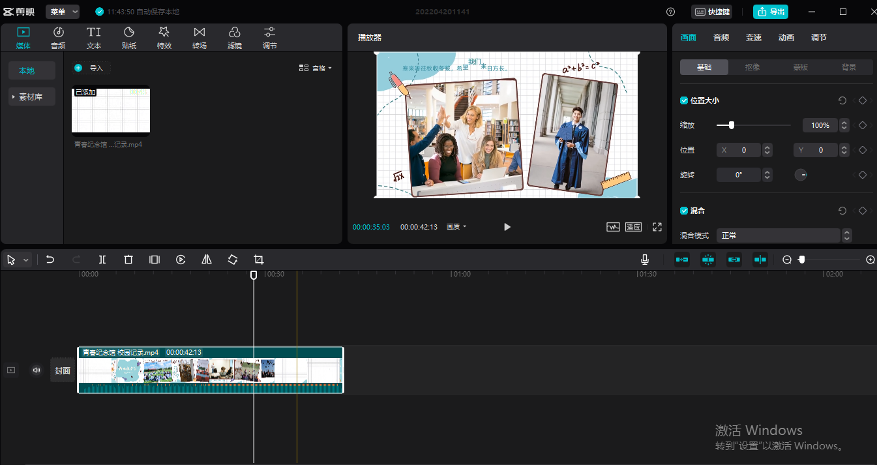This screenshot has height=465, width=877.
Task: Add keyframe for 缩放 scale
Action: [x=862, y=125]
